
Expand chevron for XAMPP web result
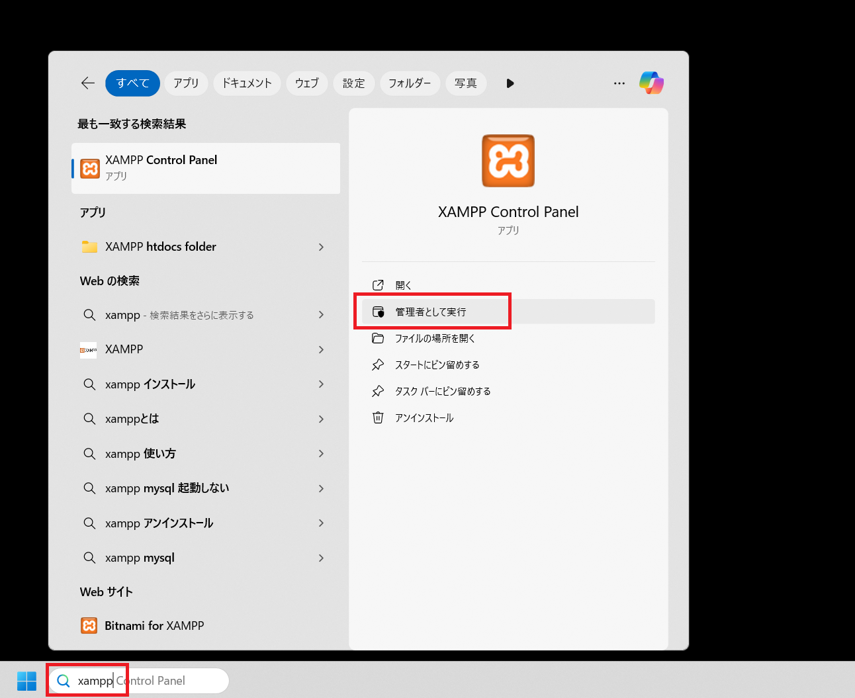(322, 349)
